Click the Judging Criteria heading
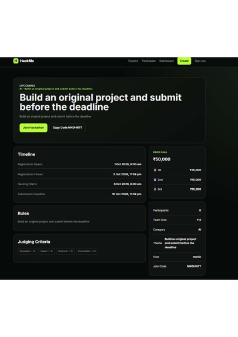This screenshot has width=238, height=337. click(x=34, y=242)
